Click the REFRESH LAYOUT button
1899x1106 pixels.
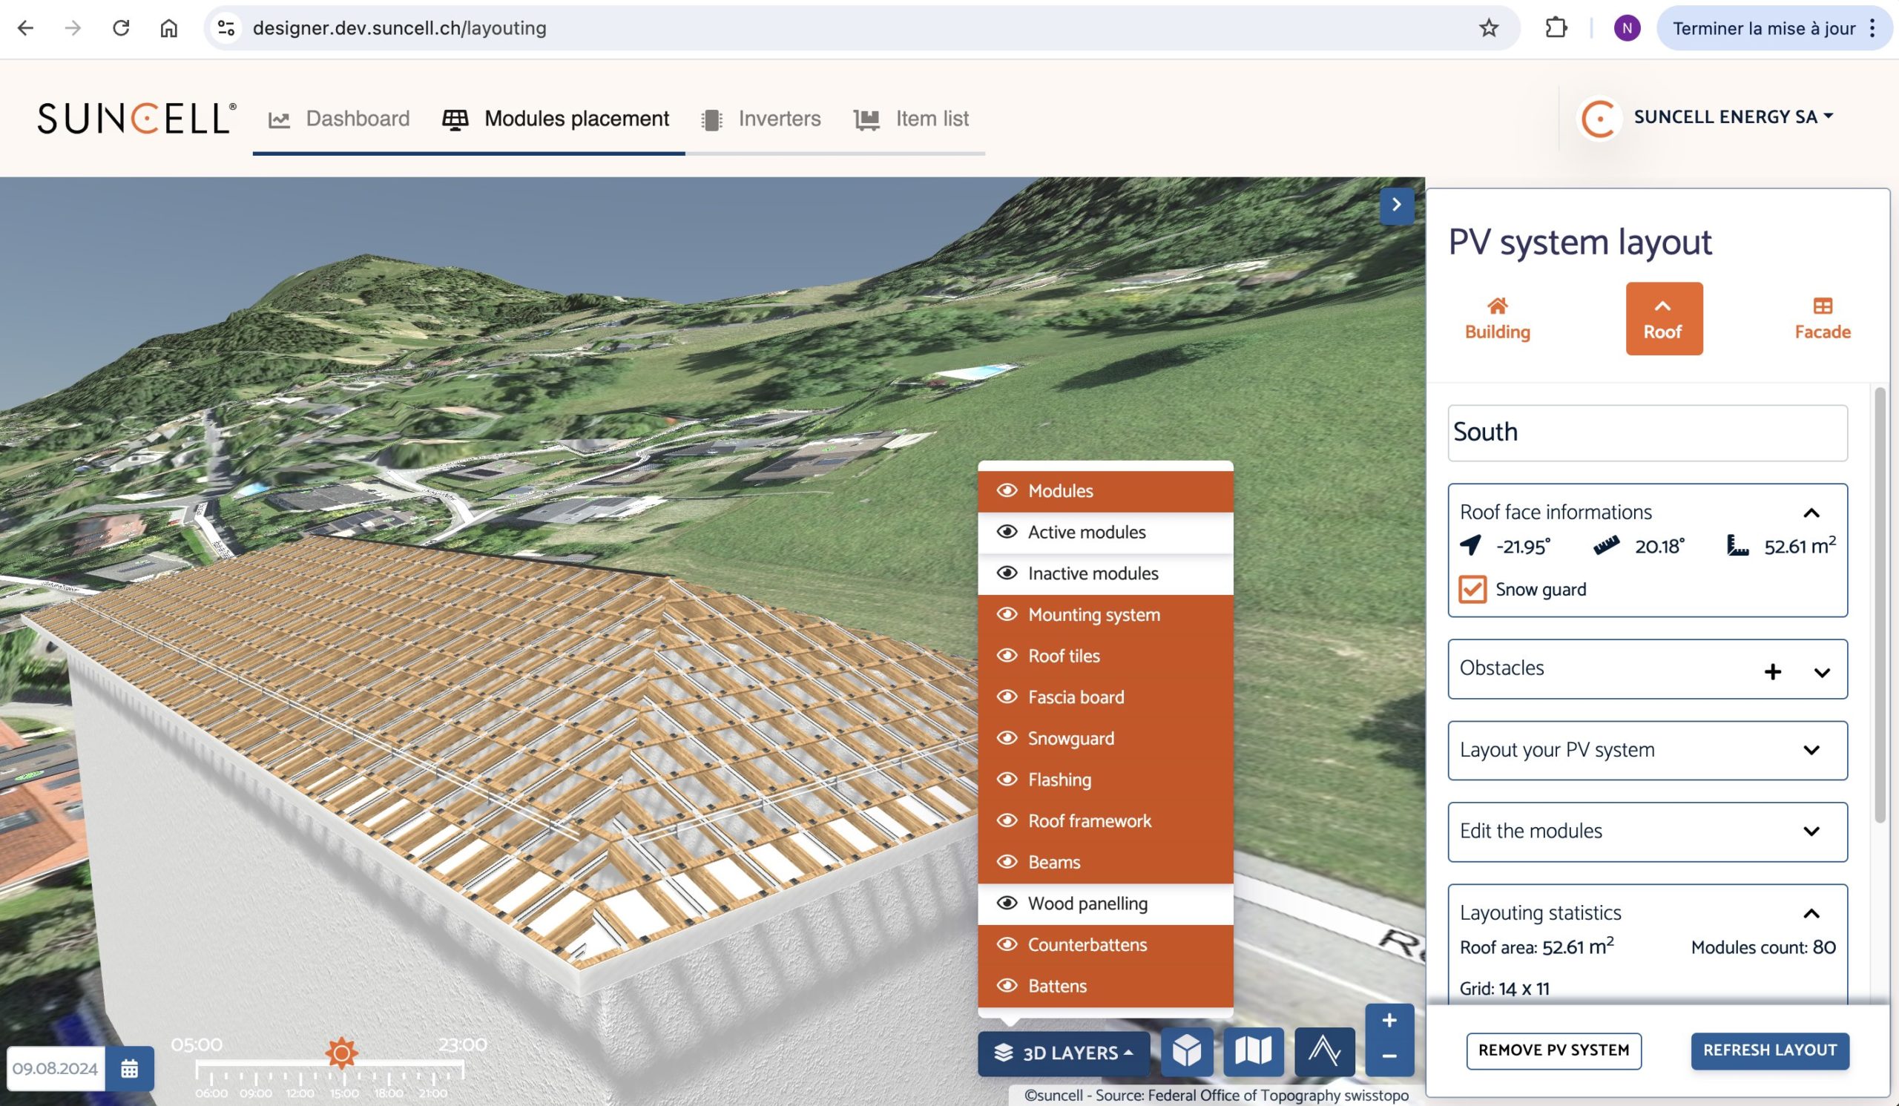click(1769, 1050)
